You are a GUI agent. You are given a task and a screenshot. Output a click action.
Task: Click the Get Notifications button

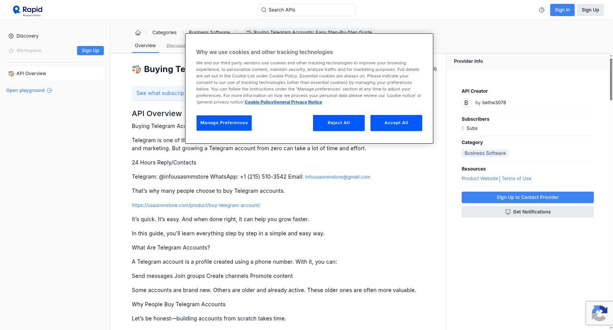pyautogui.click(x=528, y=212)
